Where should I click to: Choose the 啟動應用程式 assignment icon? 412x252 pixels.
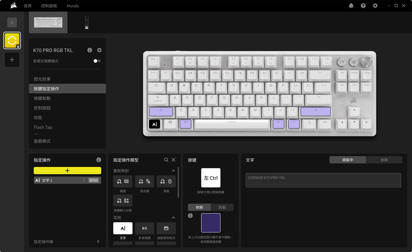click(x=166, y=228)
